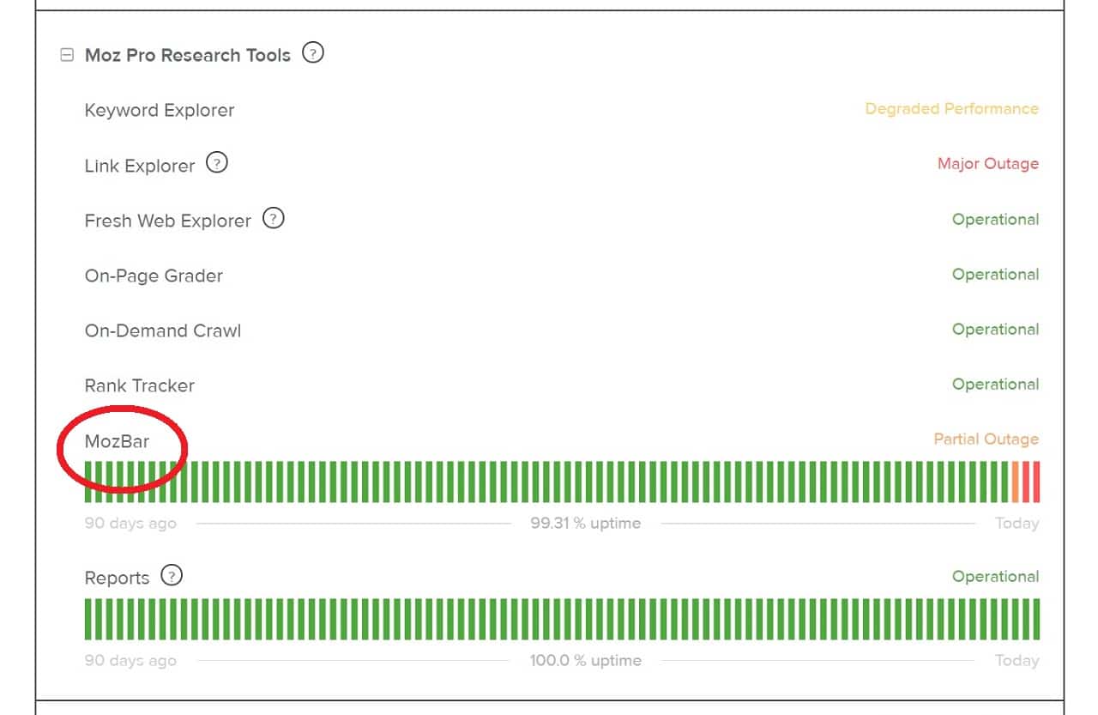Select the Keyword Explorer component name
Screen dimensions: 1098x715
point(160,111)
